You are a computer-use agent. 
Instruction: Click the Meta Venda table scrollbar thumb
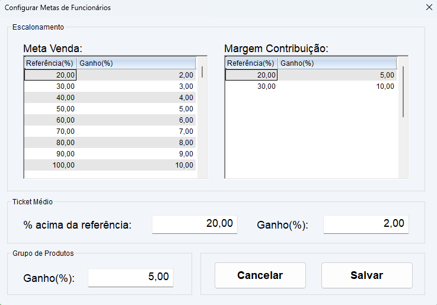coord(202,72)
